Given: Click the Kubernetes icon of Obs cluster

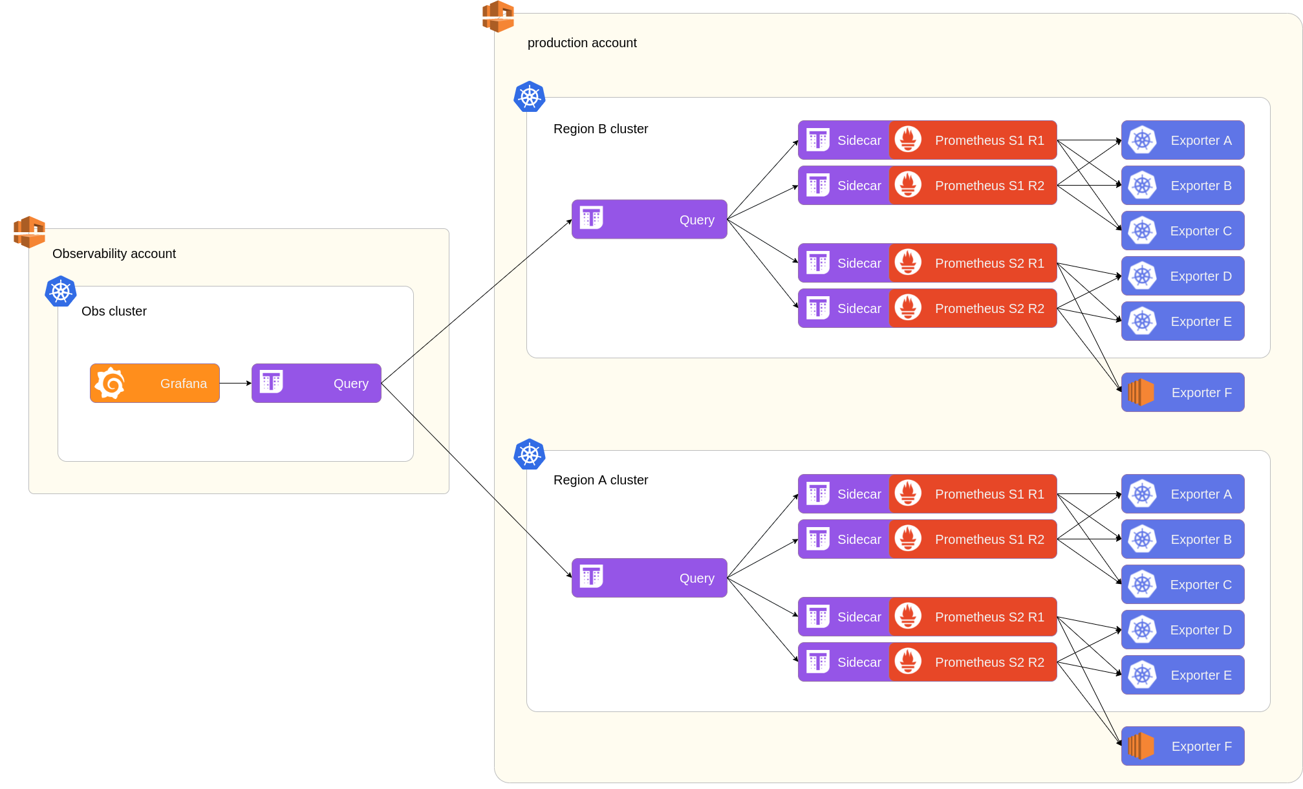Looking at the screenshot, I should pyautogui.click(x=61, y=292).
